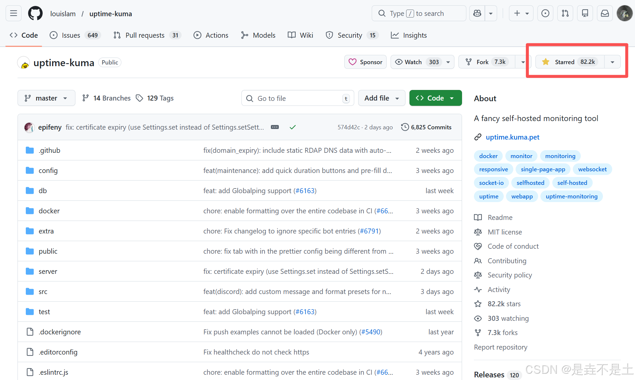Select the docker topic tag
Screen dimensions: 635x380
point(488,156)
